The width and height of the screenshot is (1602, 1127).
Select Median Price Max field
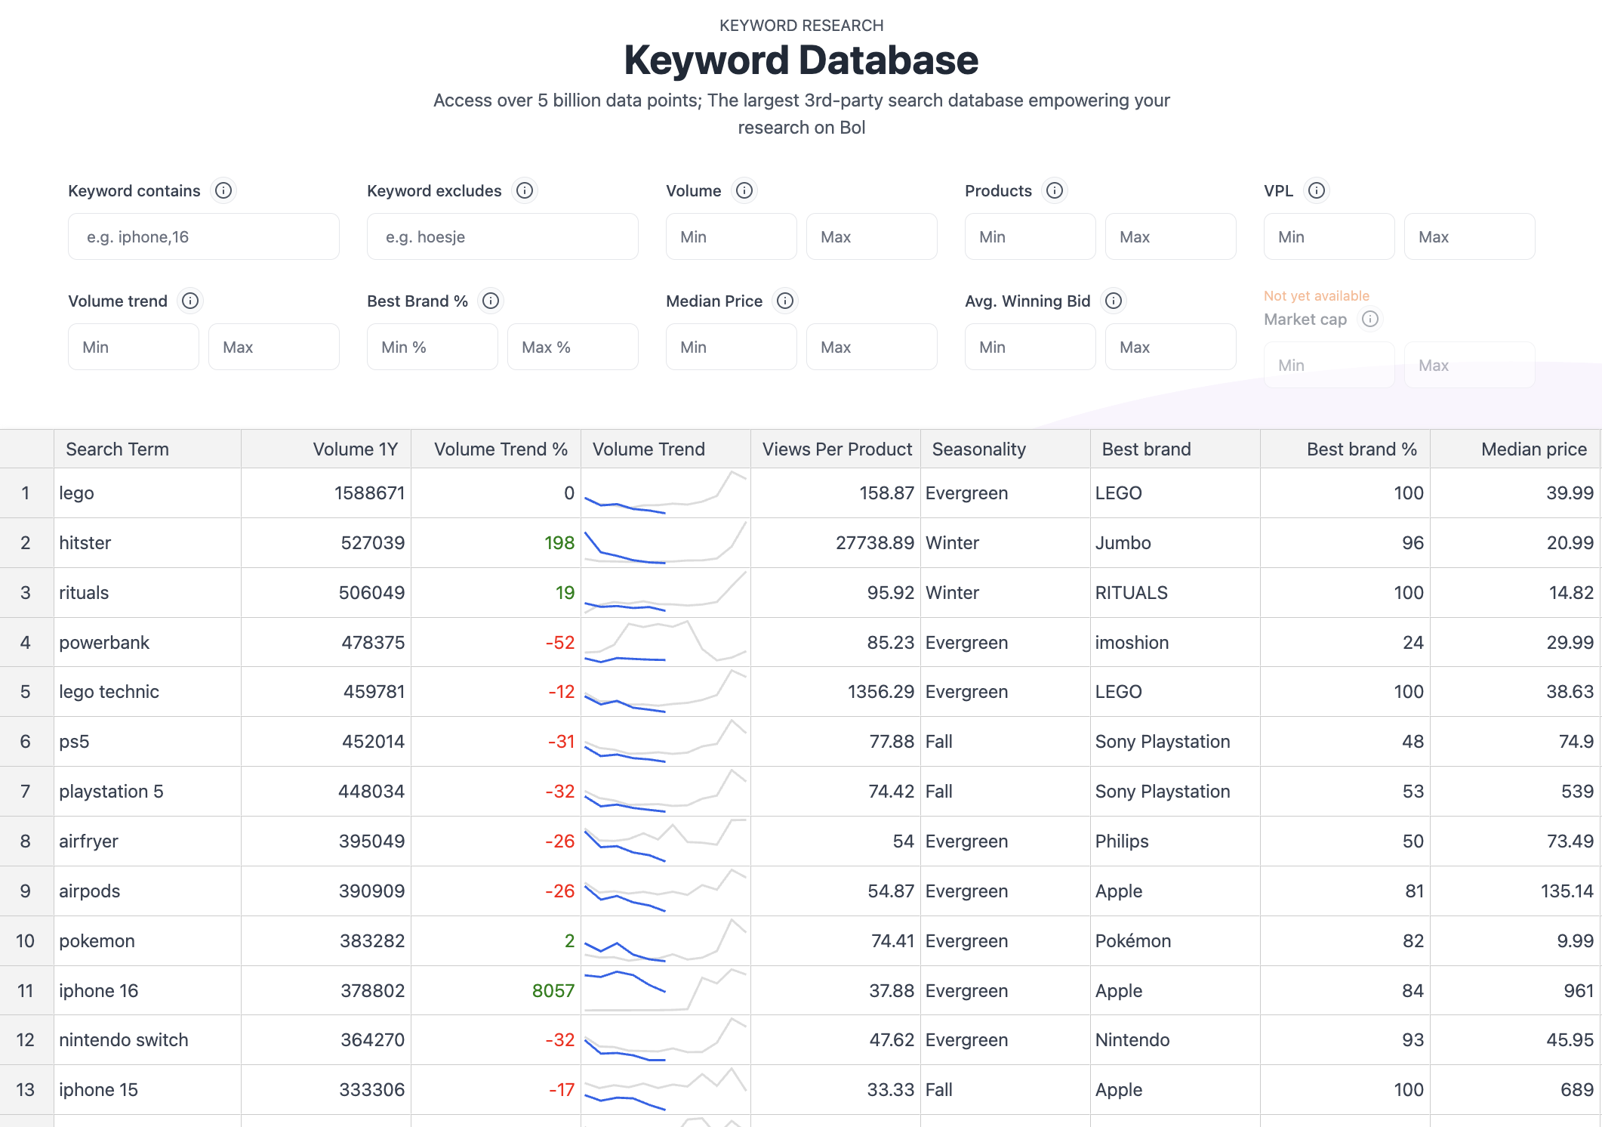coord(872,347)
